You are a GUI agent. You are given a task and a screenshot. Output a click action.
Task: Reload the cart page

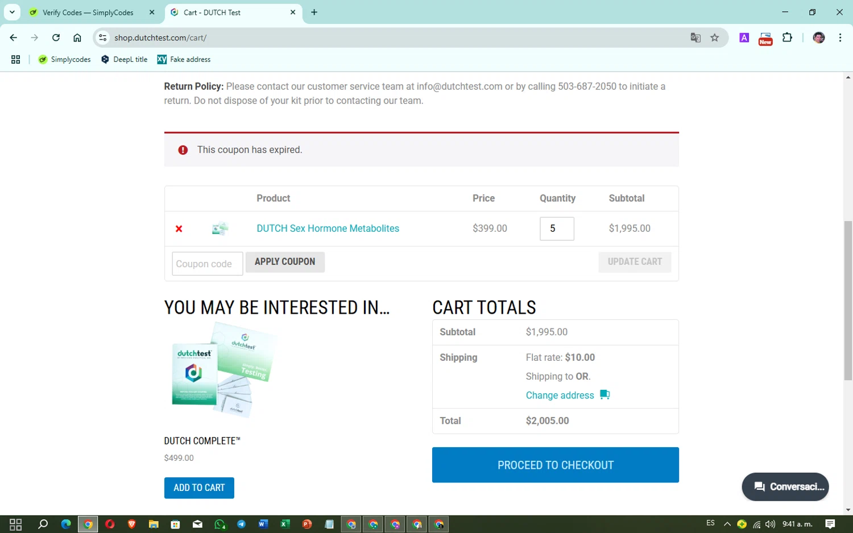pos(56,38)
